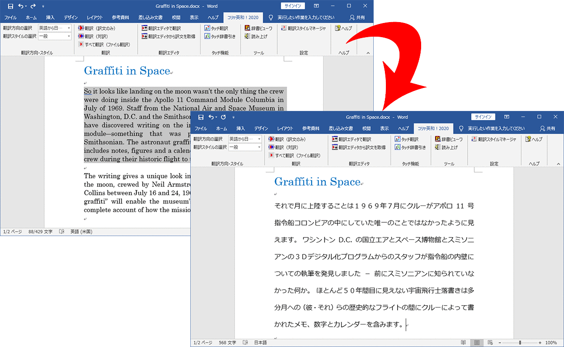The image size is (564, 347).
Task: Select the コリャ英和！2020 tab in the front window
Action: [433, 128]
